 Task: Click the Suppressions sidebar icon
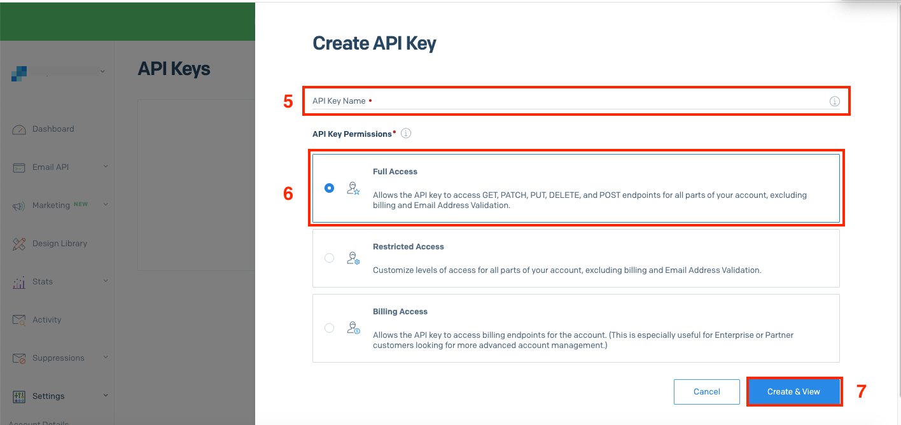pyautogui.click(x=19, y=358)
